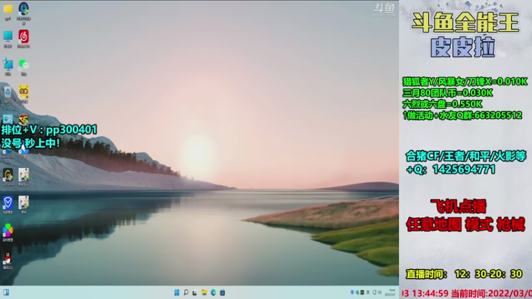This screenshot has height=299, width=532.
Task: Launch the black WeGame-style shortcut icon
Action: (x=8, y=175)
